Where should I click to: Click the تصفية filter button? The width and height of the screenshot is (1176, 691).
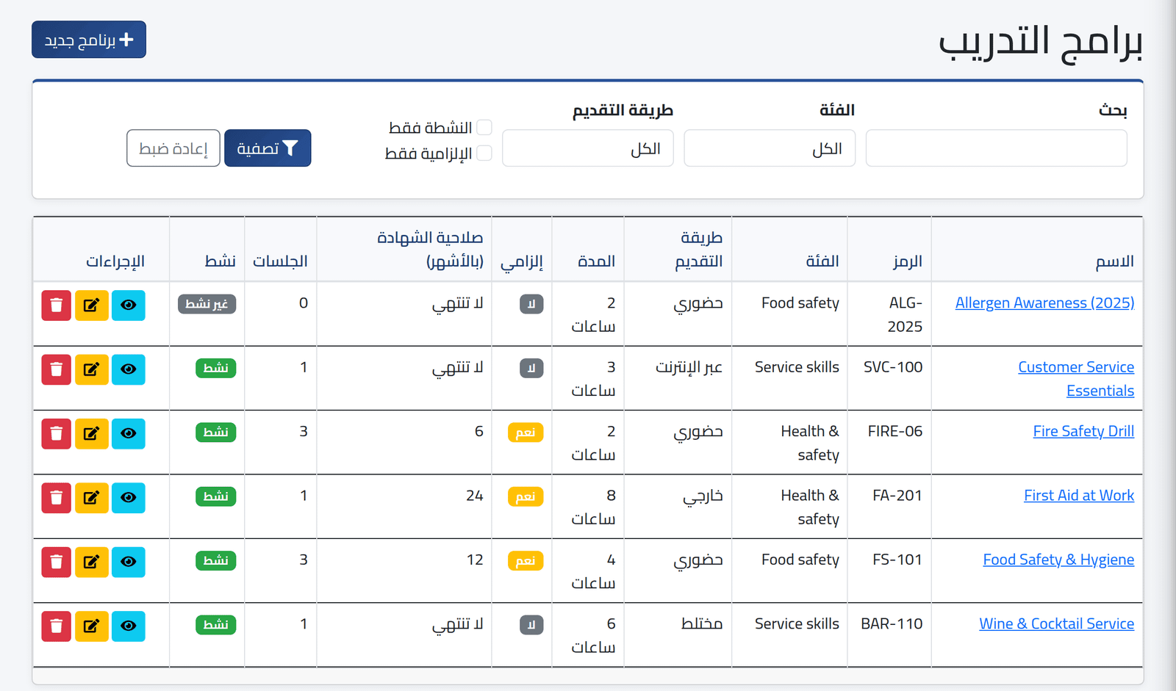(268, 148)
